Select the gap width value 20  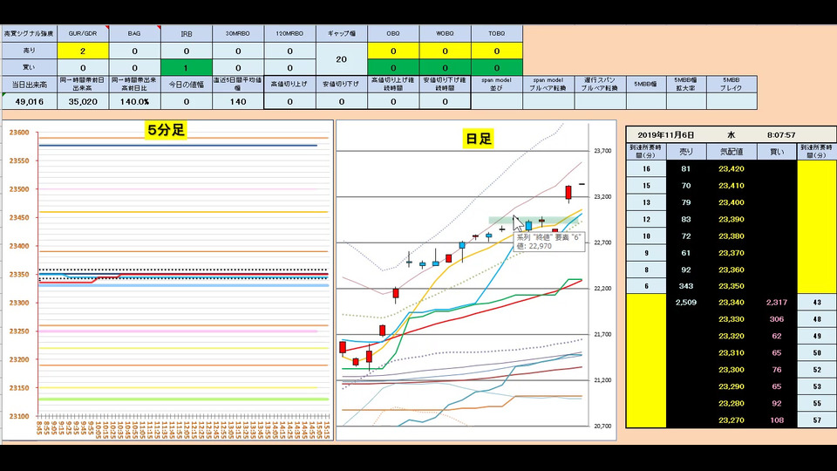pos(342,59)
